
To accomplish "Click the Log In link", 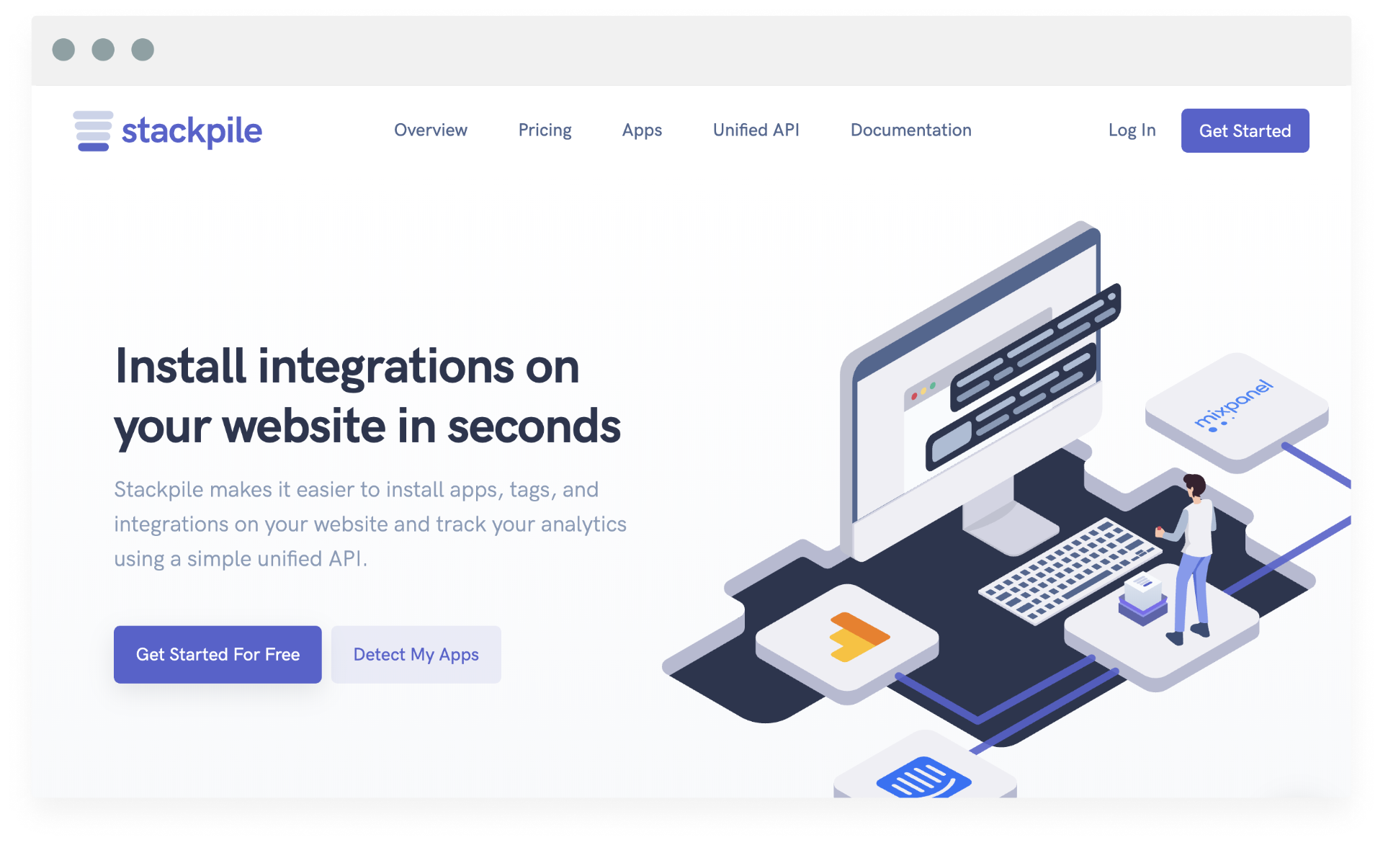I will [1131, 130].
